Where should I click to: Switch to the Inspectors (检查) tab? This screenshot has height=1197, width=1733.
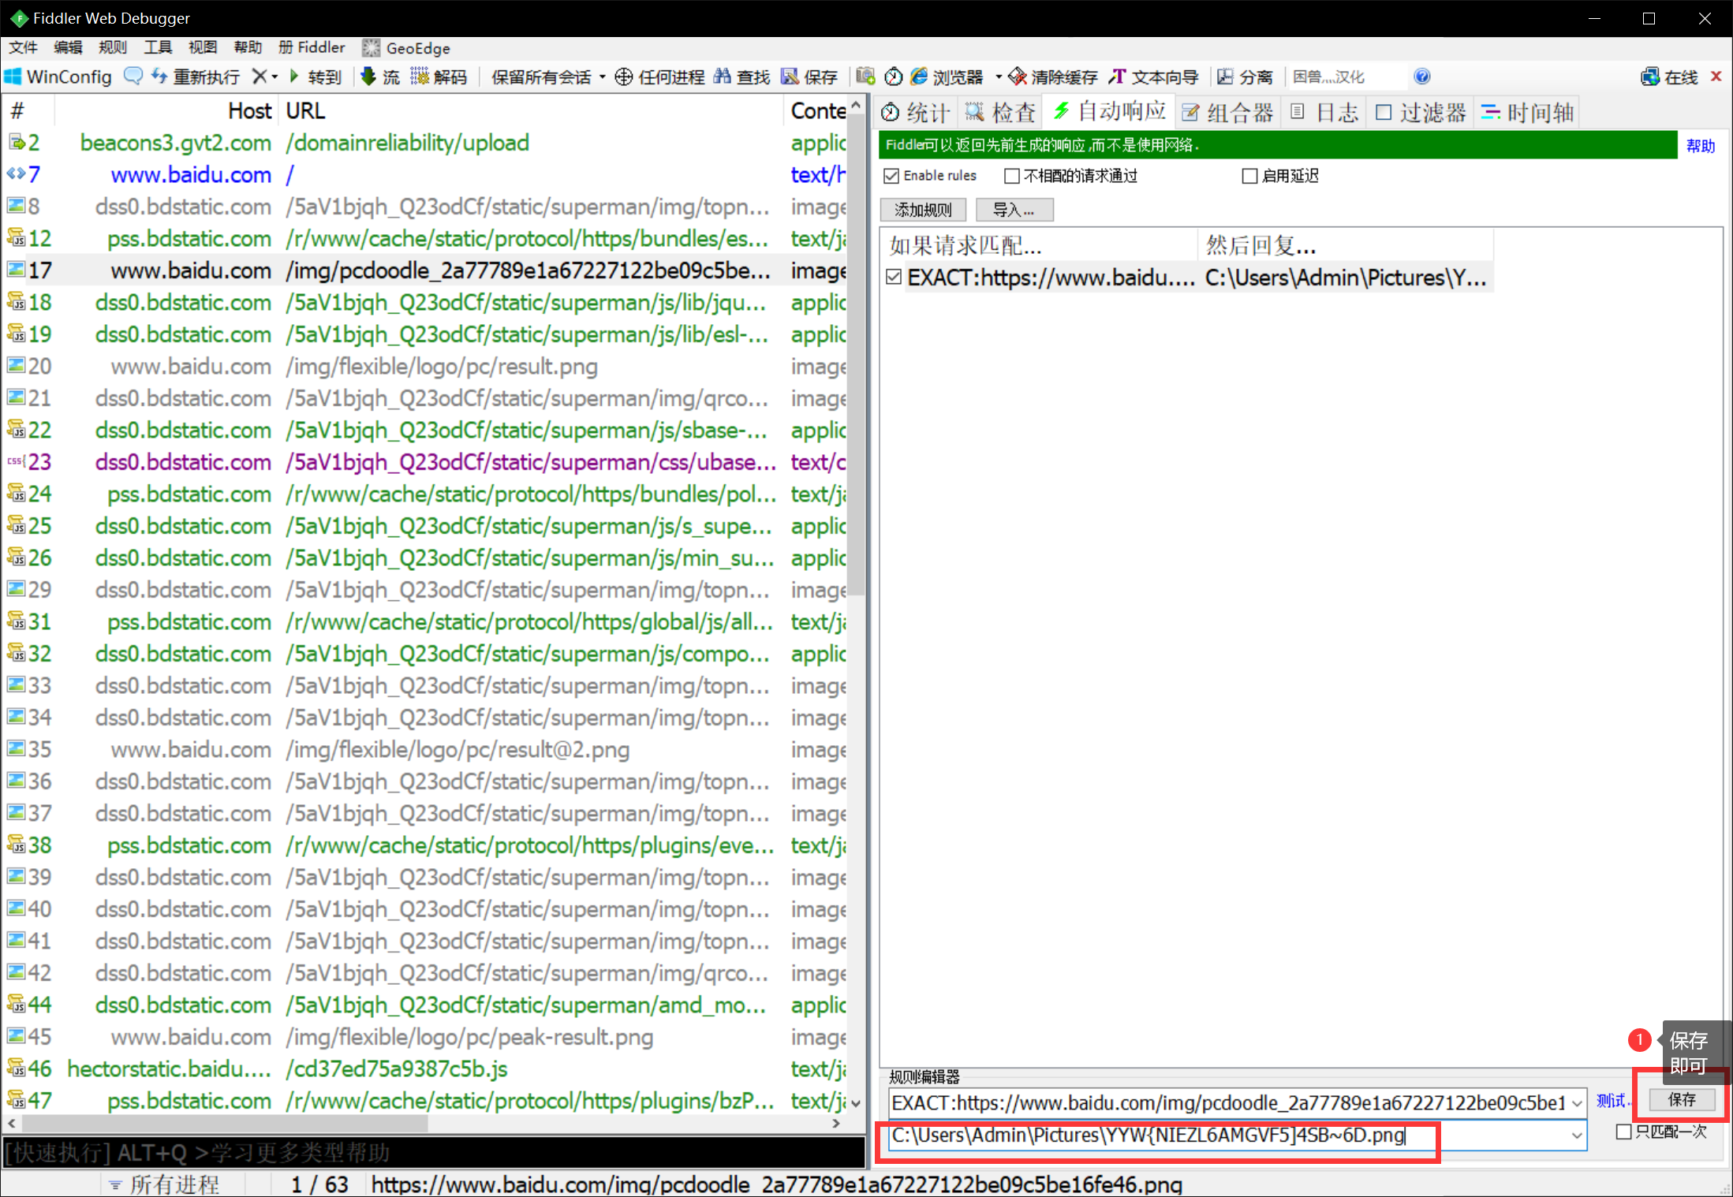[1000, 113]
